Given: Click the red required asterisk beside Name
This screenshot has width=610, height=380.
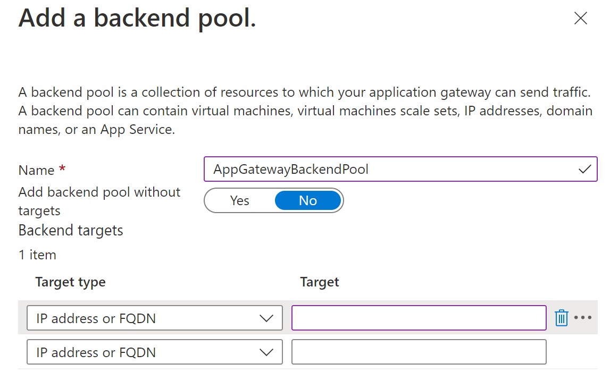Looking at the screenshot, I should (62, 170).
